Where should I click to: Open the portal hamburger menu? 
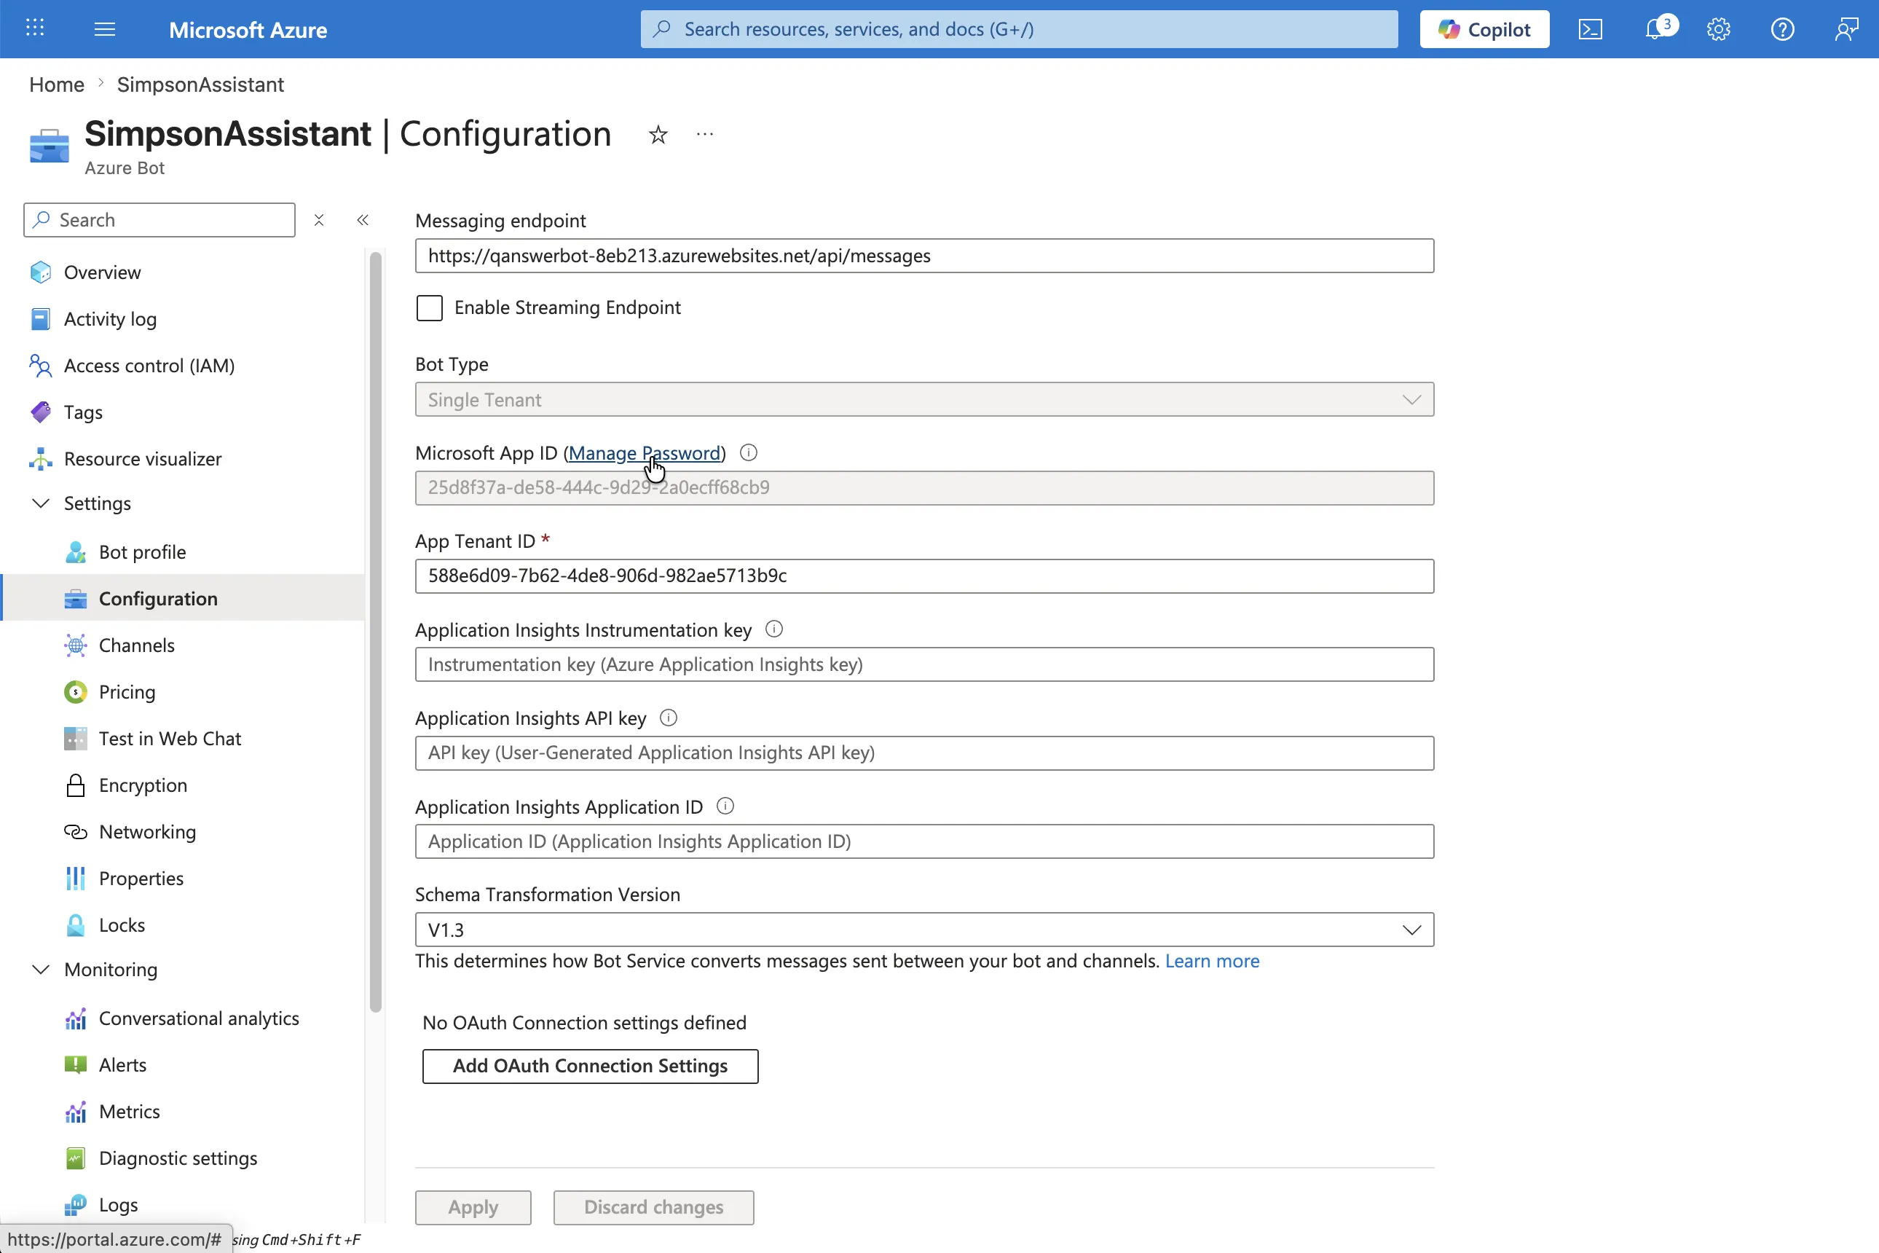[x=105, y=30]
